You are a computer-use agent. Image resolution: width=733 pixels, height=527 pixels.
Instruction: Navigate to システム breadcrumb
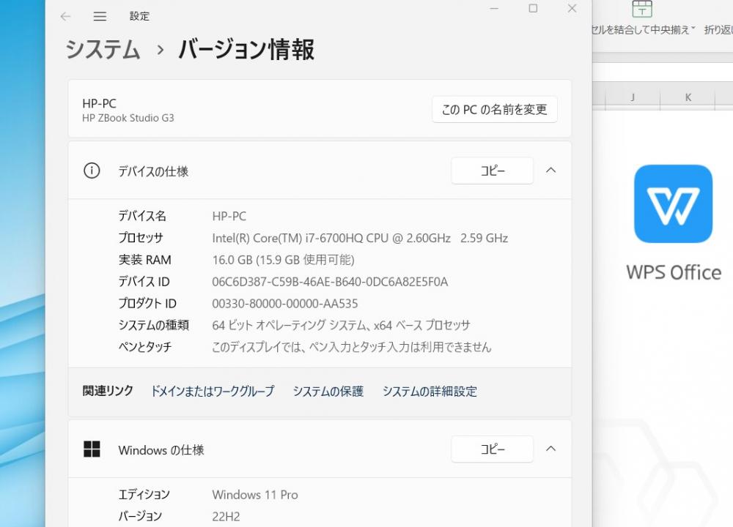pos(103,50)
